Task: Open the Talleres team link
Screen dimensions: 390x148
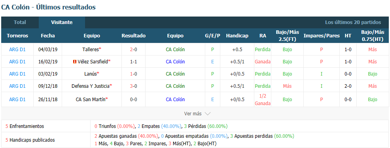Action: [x=91, y=49]
